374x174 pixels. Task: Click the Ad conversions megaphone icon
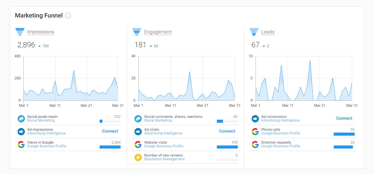click(255, 119)
